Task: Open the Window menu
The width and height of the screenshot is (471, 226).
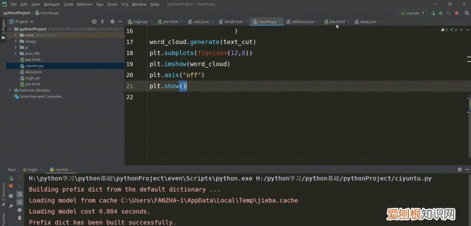Action: [139, 4]
